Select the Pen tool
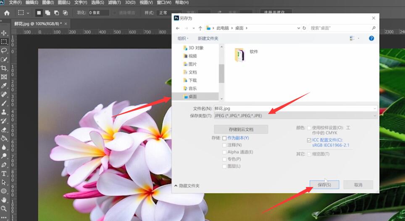405x221 pixels. (4, 165)
